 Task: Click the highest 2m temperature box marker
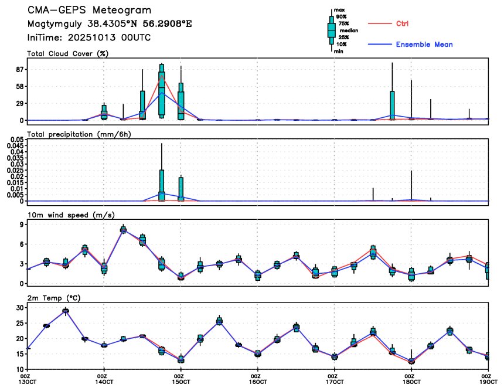(66, 311)
